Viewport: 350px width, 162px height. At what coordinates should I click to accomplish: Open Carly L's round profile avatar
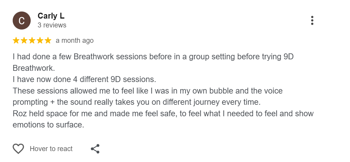22,20
